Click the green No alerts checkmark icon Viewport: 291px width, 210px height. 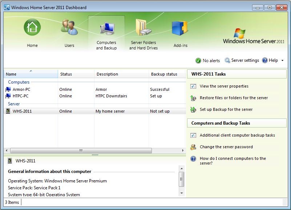coord(198,61)
